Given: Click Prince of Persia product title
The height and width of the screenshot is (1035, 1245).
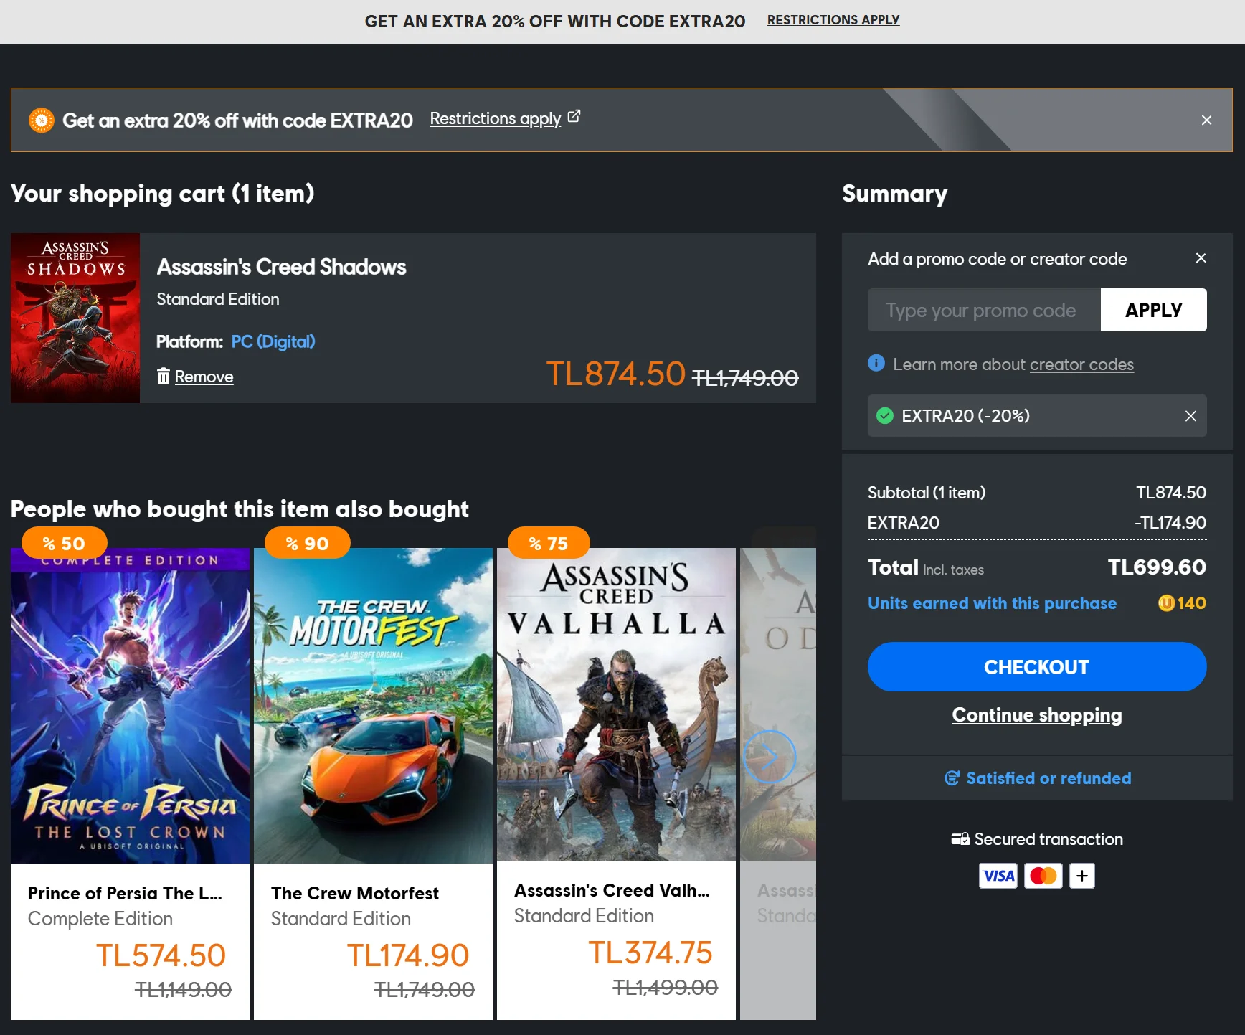Looking at the screenshot, I should [x=125, y=893].
